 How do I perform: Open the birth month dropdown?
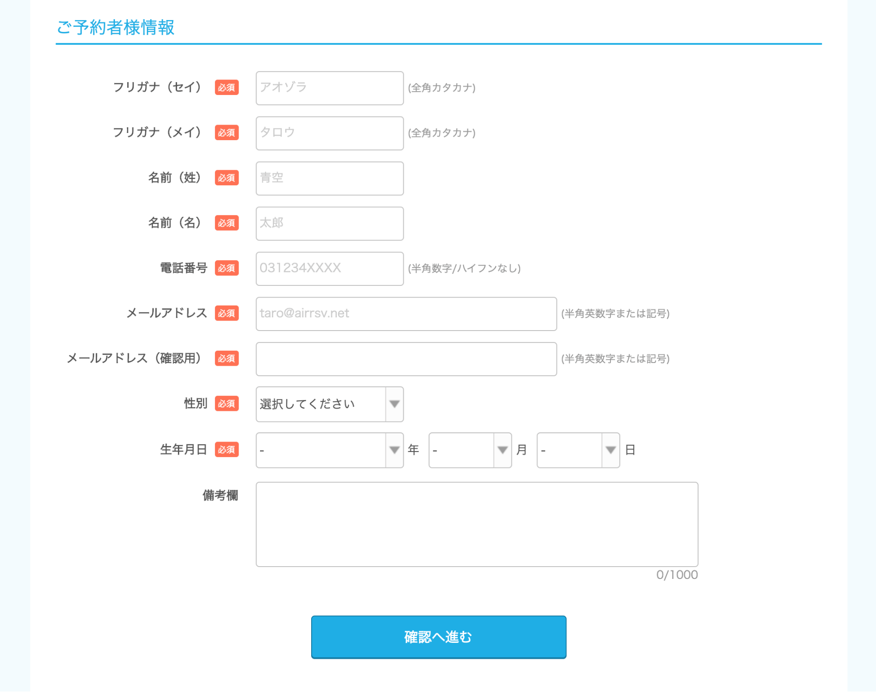[x=470, y=450]
